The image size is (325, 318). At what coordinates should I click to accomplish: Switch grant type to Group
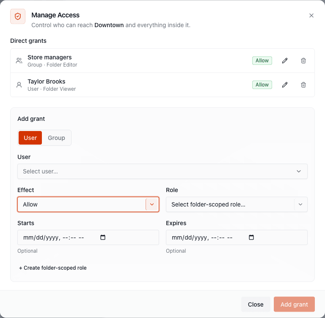click(56, 138)
